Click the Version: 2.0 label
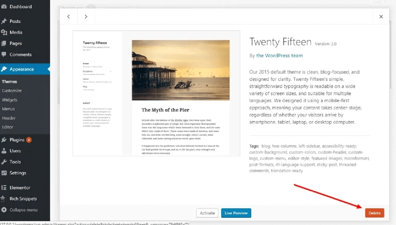396x225 pixels. (x=325, y=44)
